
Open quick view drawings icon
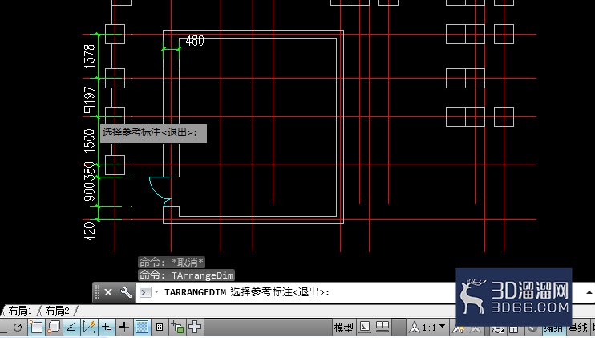coord(382,327)
